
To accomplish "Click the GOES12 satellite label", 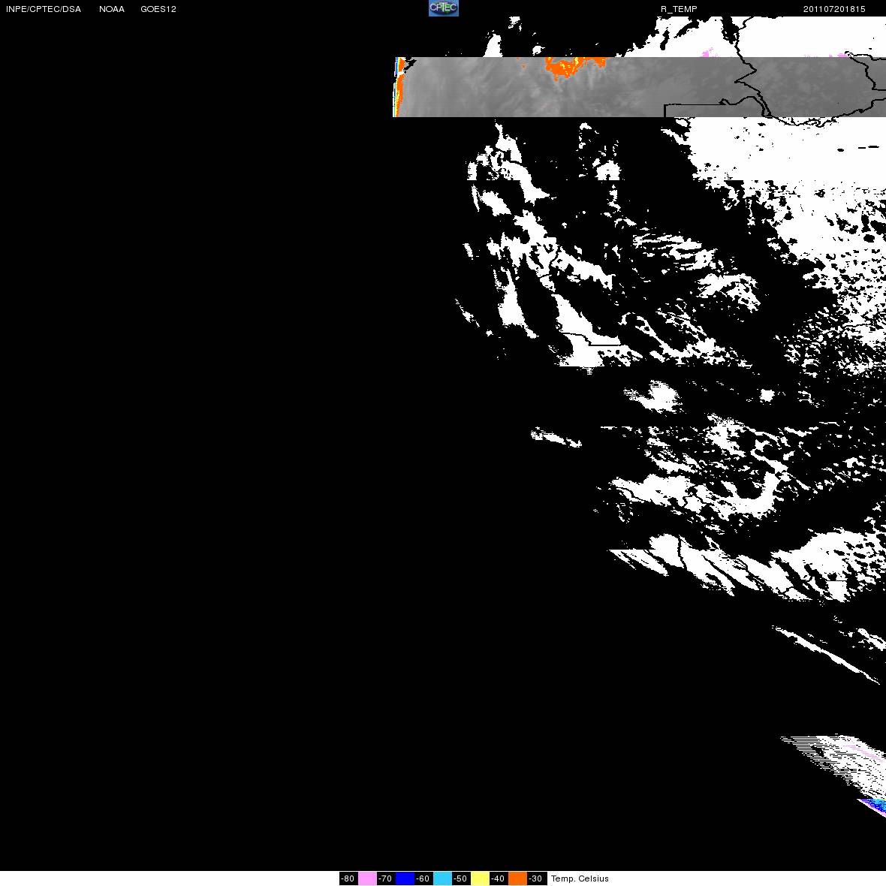I will coord(158,9).
